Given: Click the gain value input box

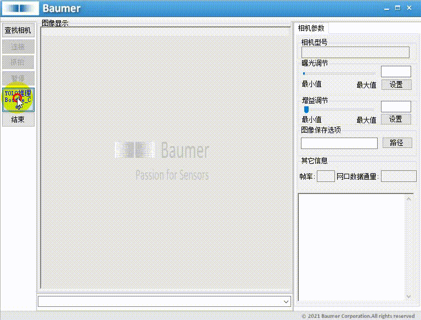Looking at the screenshot, I should coord(396,107).
